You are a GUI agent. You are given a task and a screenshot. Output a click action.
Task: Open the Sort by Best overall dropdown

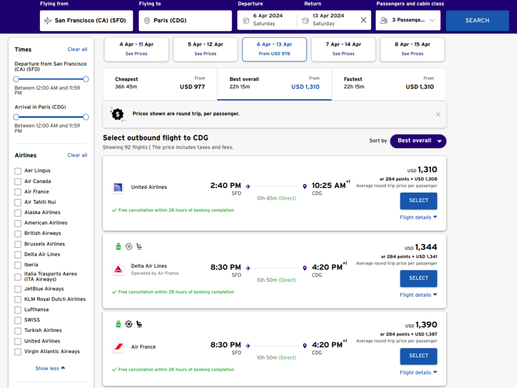click(418, 141)
